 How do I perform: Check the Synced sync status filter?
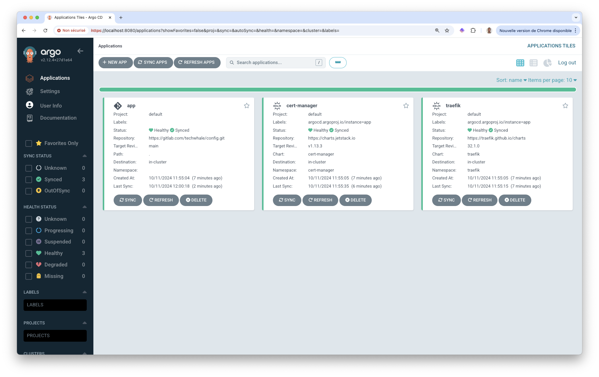[x=29, y=179]
